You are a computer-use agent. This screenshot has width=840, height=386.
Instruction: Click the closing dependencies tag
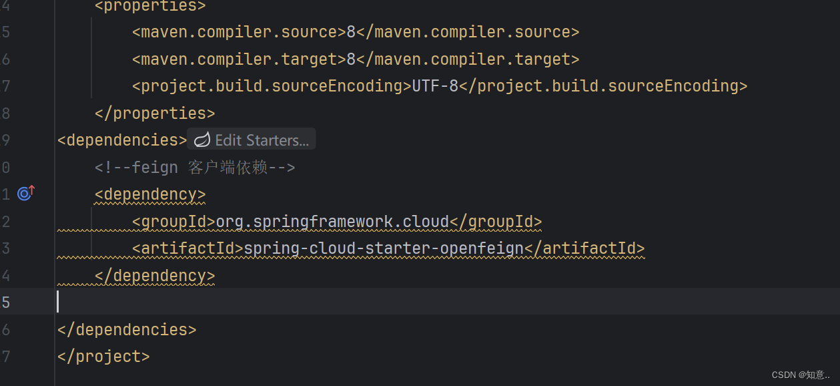[x=126, y=329]
